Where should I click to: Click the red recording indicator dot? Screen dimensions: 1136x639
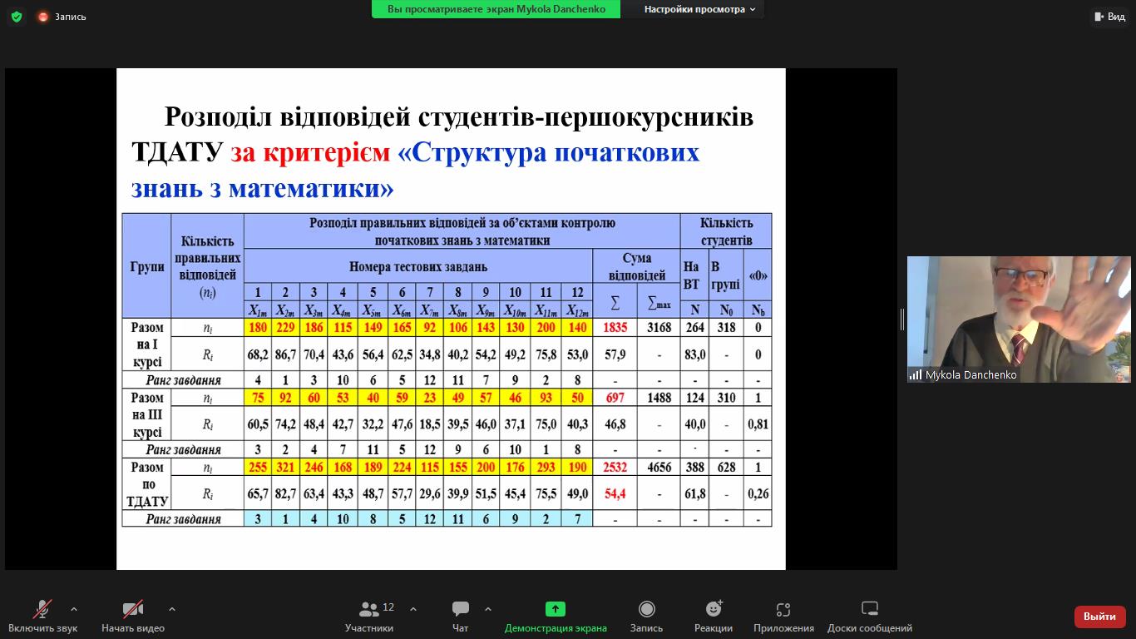coord(43,17)
